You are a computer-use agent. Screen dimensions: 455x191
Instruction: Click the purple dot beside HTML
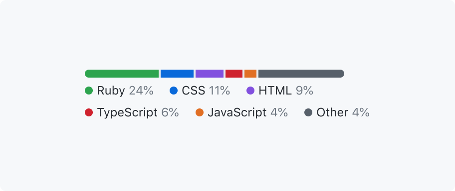click(250, 91)
